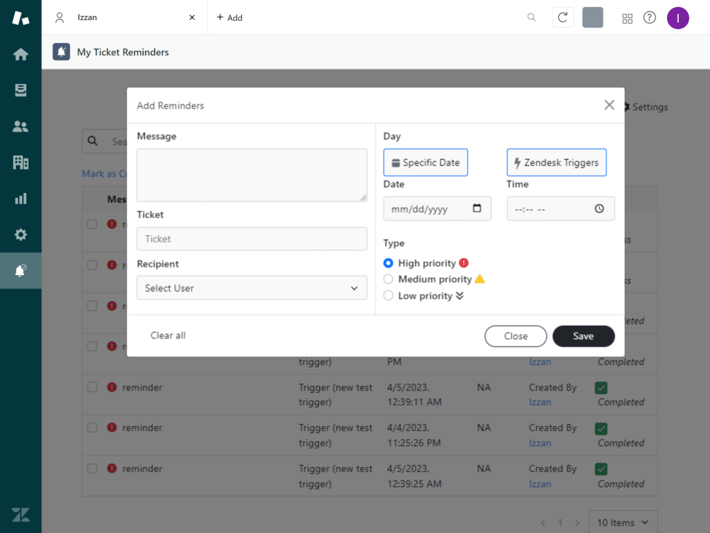Open the Home icon in sidebar
The width and height of the screenshot is (710, 533).
click(x=21, y=54)
